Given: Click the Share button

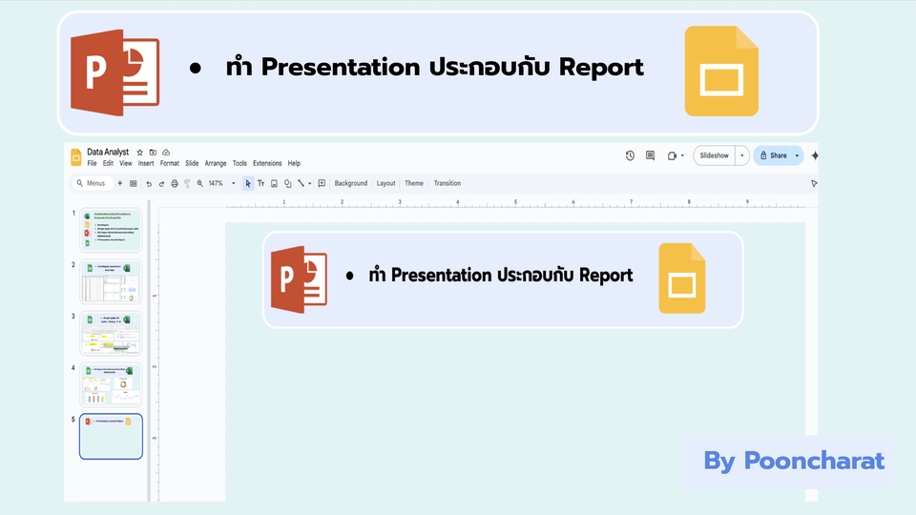Looking at the screenshot, I should pyautogui.click(x=772, y=155).
